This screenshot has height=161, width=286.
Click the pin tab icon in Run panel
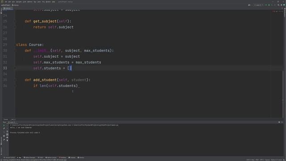(4, 140)
